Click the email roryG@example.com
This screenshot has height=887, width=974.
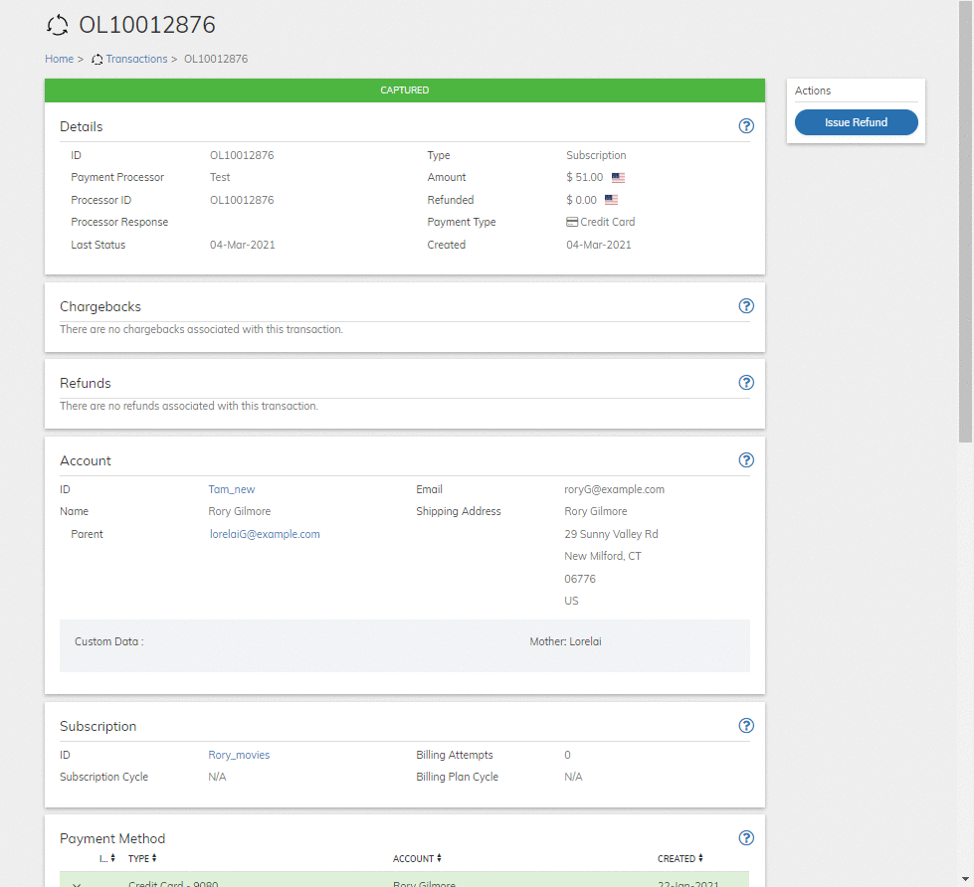(614, 490)
